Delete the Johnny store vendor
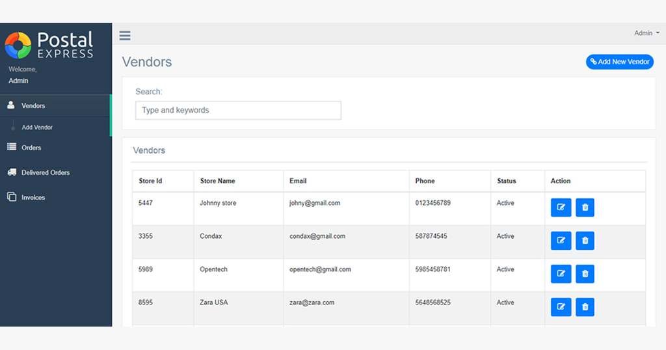 (x=585, y=208)
